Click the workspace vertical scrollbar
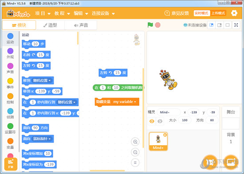Image resolution: width=244 pixels, height=174 pixels. (x=143, y=108)
